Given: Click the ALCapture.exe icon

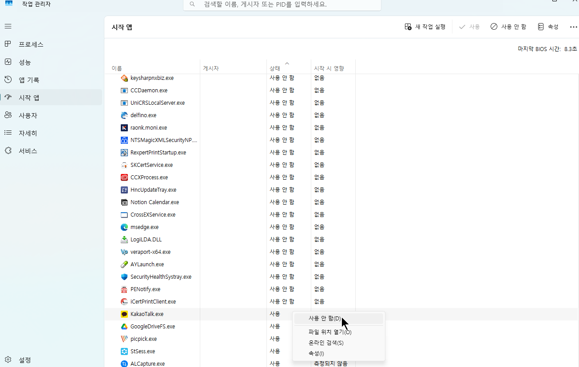Looking at the screenshot, I should 124,364.
